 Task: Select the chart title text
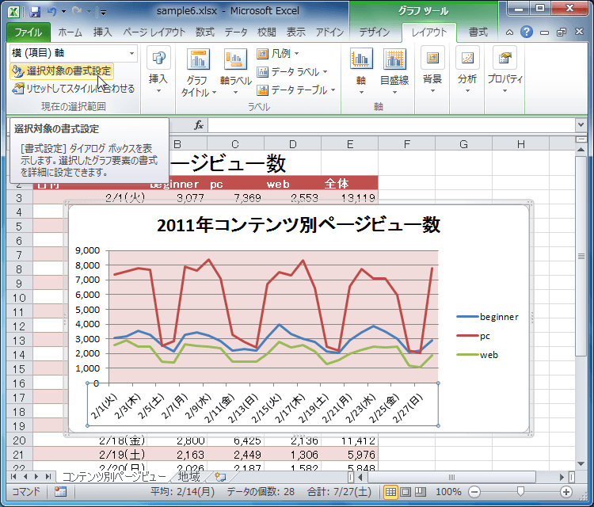[299, 225]
